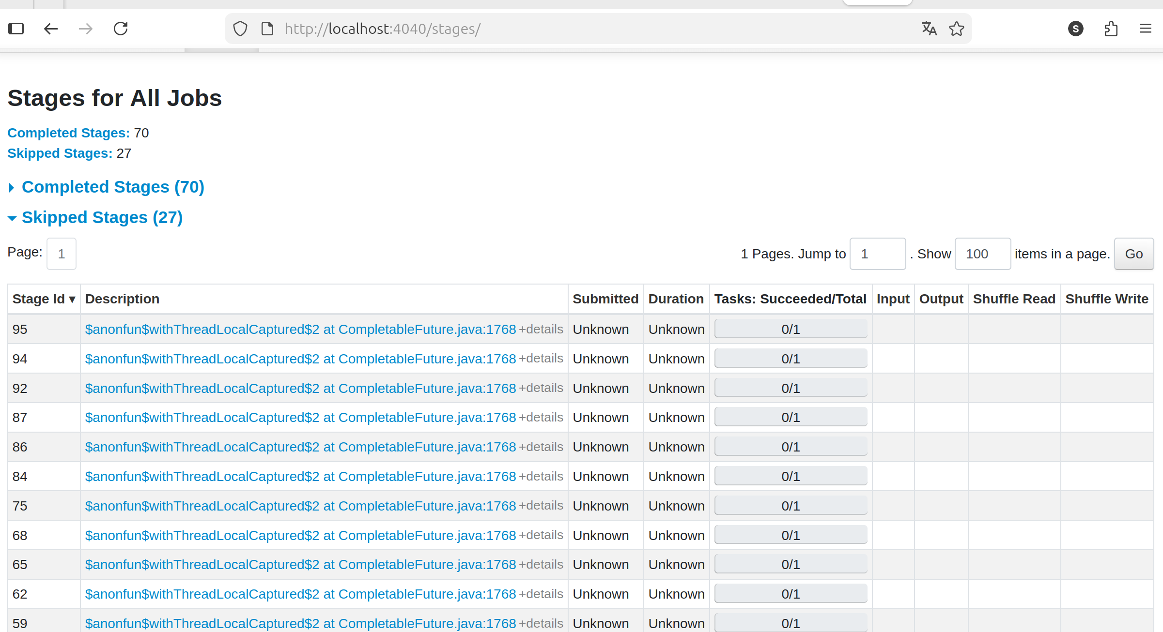The image size is (1163, 632).
Task: Expand details for stage 59
Action: [x=541, y=623]
